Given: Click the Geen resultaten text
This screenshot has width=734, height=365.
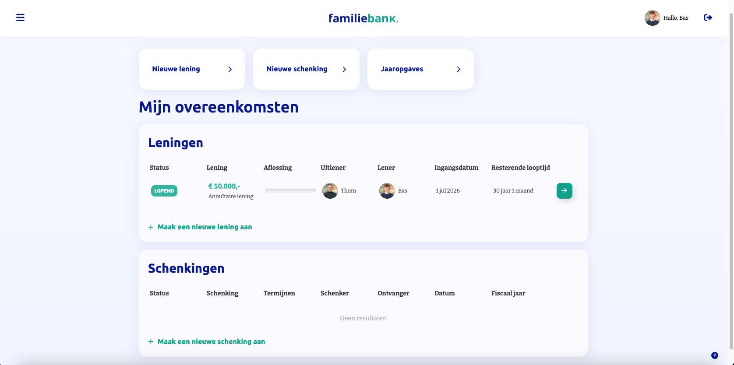Looking at the screenshot, I should click(x=363, y=318).
